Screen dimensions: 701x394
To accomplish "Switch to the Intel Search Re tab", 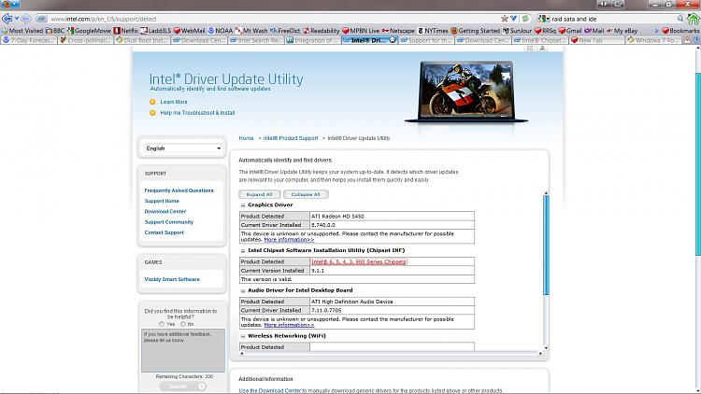I will tap(256, 40).
